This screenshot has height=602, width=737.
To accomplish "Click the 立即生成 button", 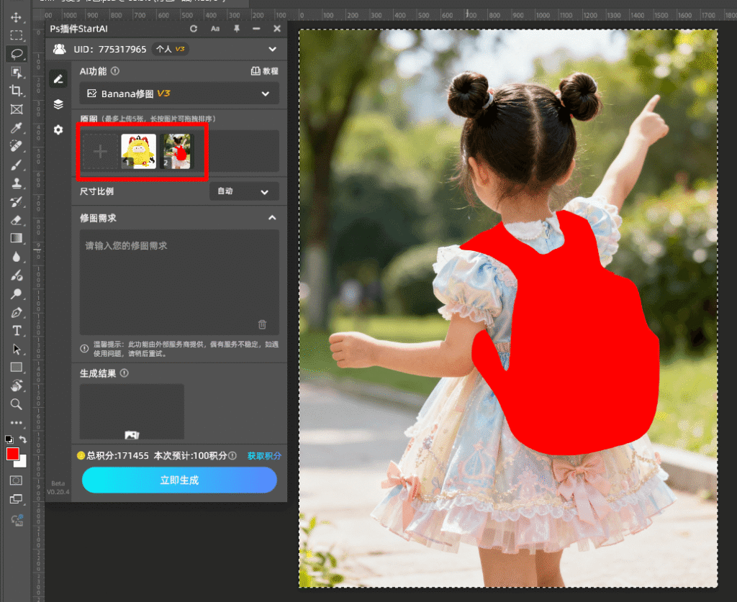I will pyautogui.click(x=179, y=480).
